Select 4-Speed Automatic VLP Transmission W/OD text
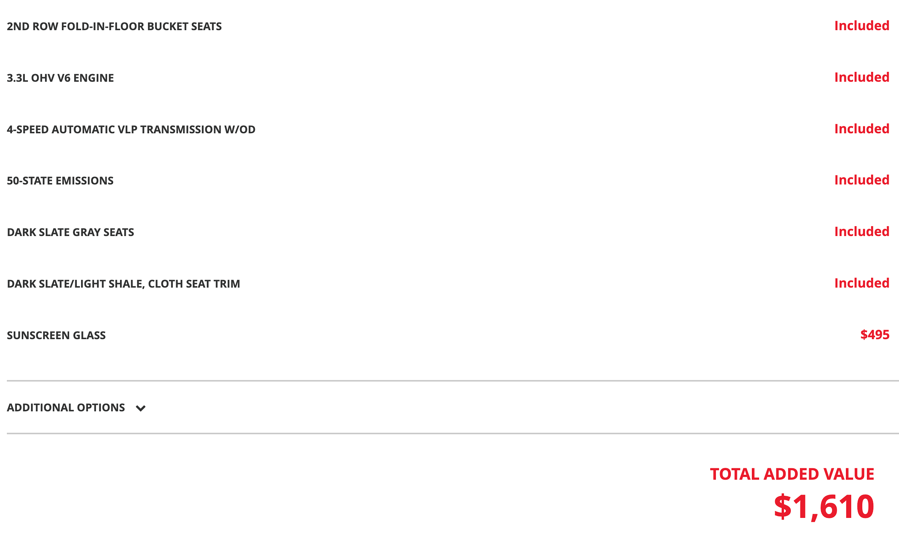The width and height of the screenshot is (899, 537). pos(131,129)
